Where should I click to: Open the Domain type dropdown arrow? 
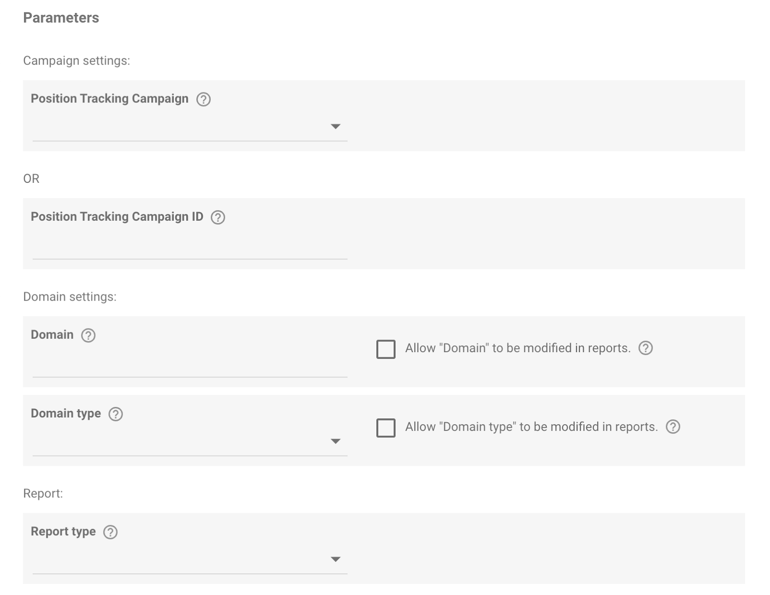click(x=336, y=441)
